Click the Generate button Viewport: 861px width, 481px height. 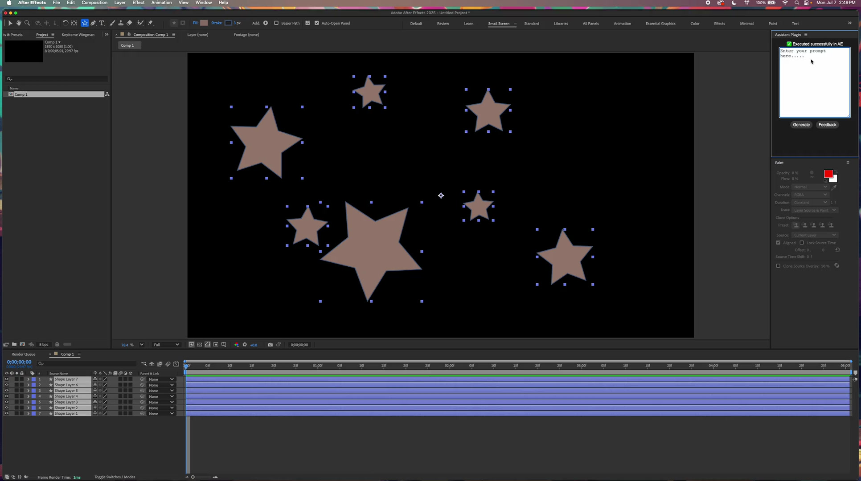click(801, 125)
